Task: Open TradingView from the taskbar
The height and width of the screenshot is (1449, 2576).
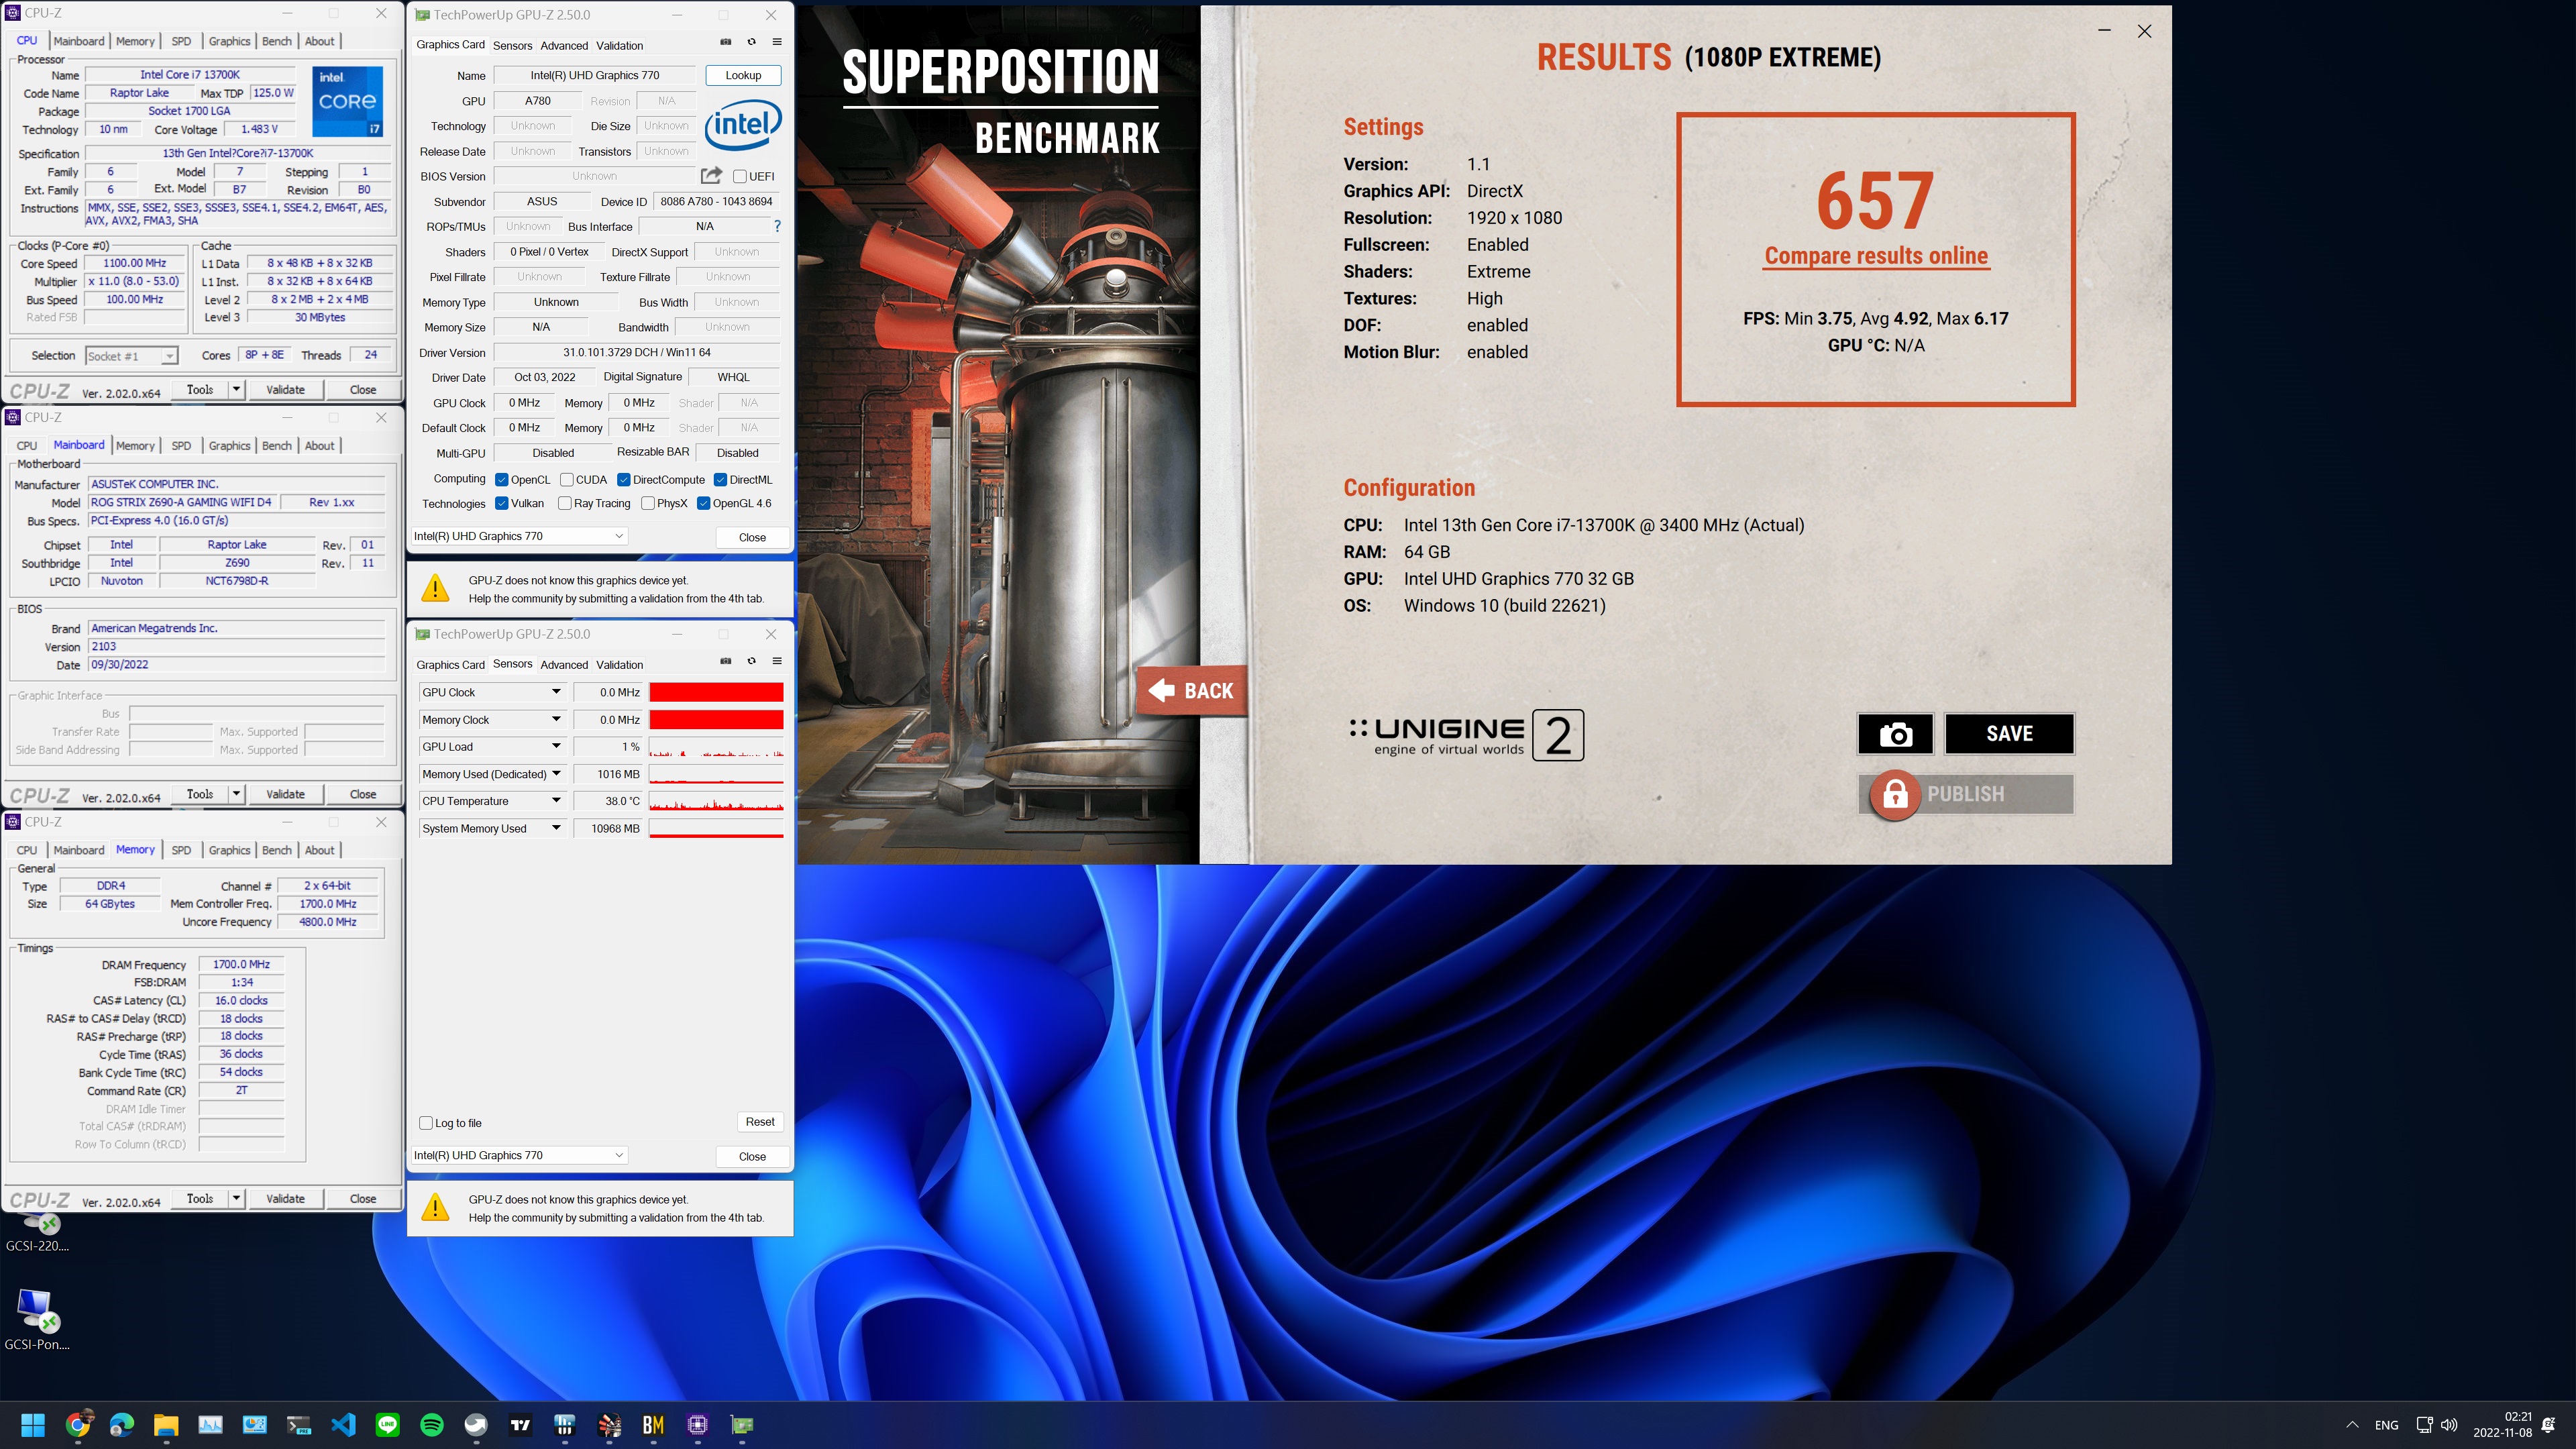Action: point(521,1425)
